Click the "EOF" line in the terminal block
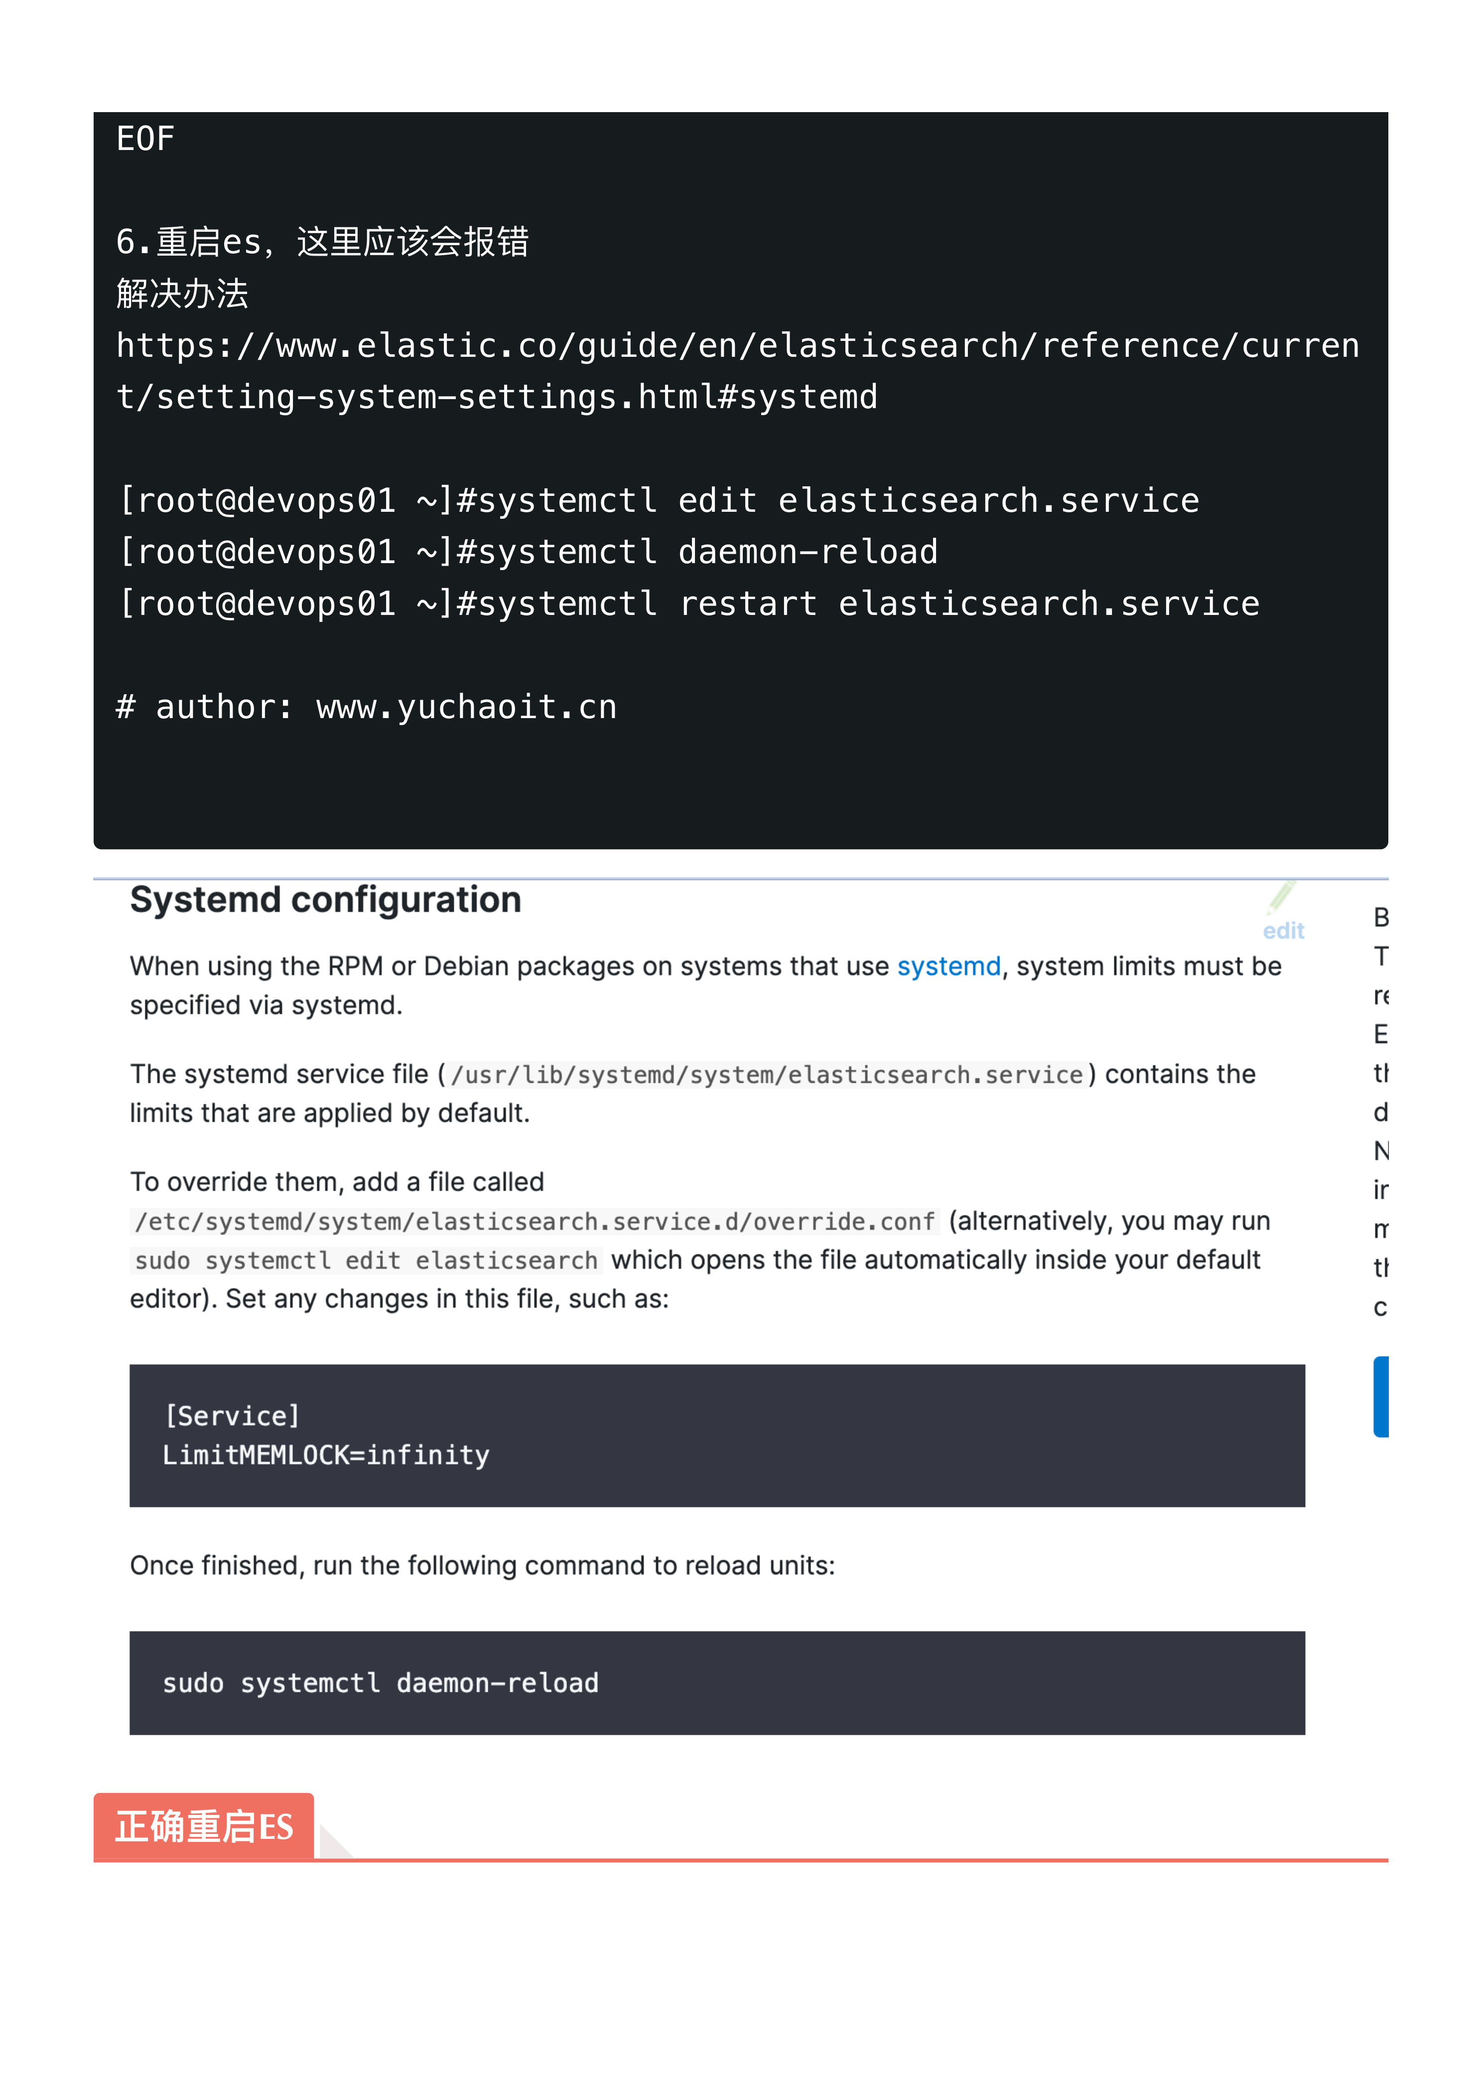 click(x=145, y=139)
